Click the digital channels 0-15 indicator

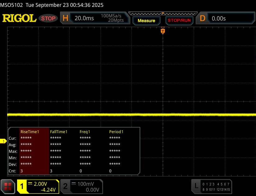216,186
